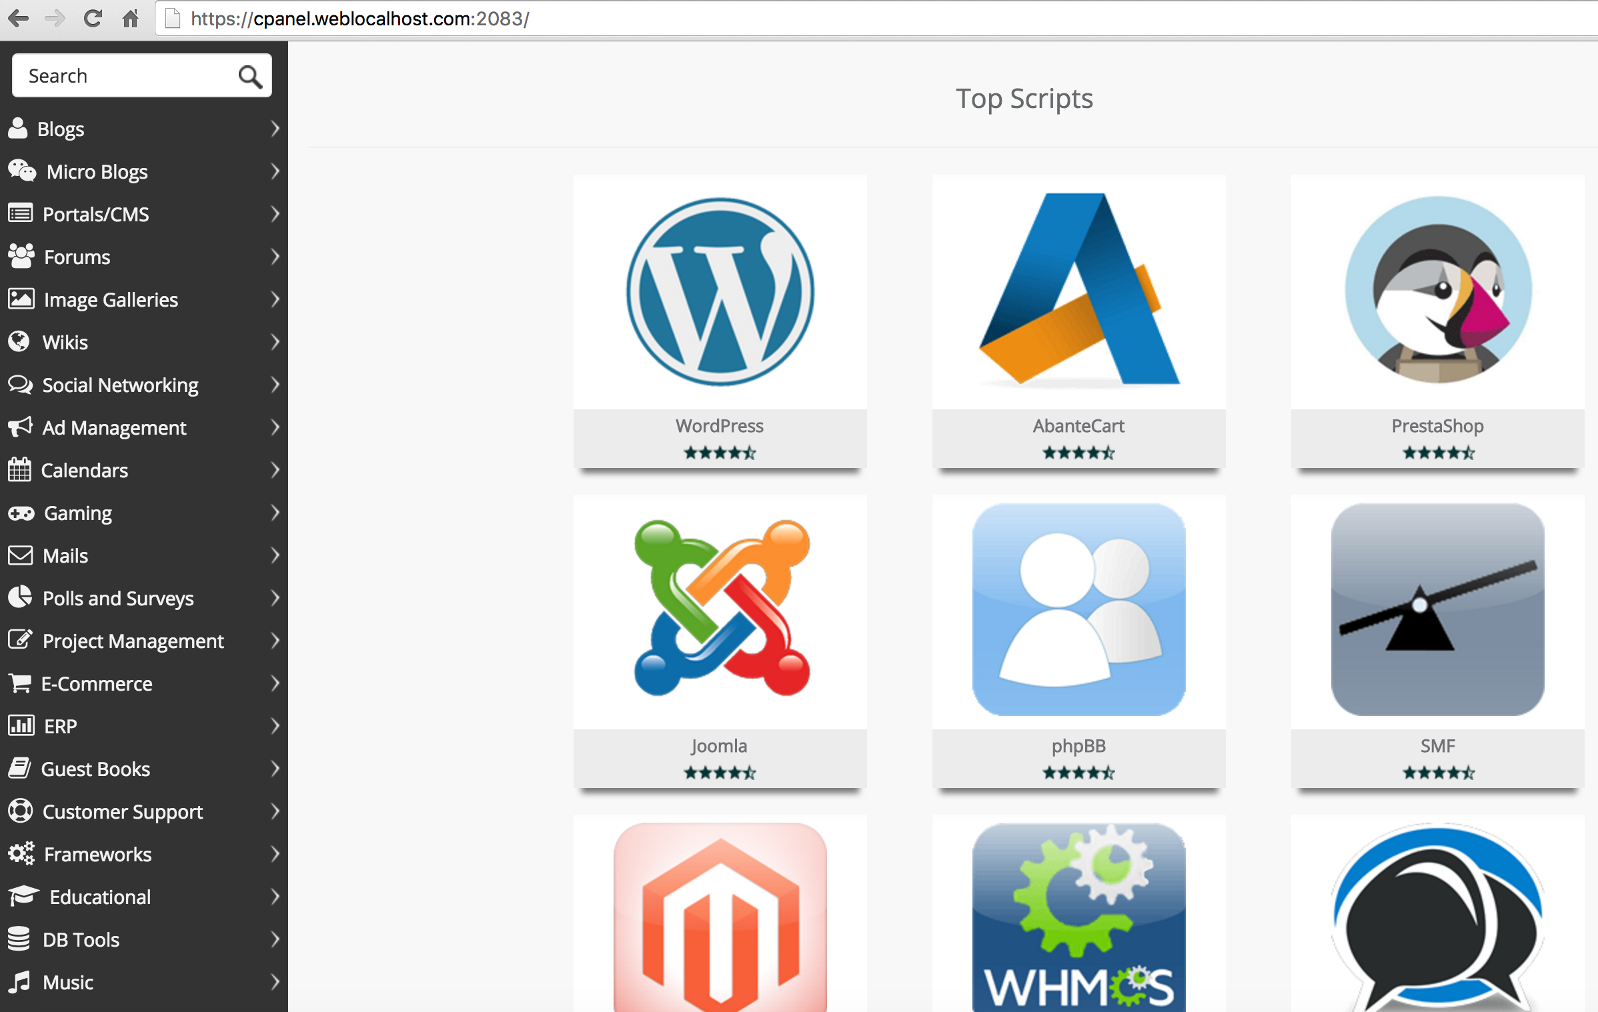This screenshot has width=1598, height=1012.
Task: Click the ERP bar chart icon
Action: click(21, 725)
